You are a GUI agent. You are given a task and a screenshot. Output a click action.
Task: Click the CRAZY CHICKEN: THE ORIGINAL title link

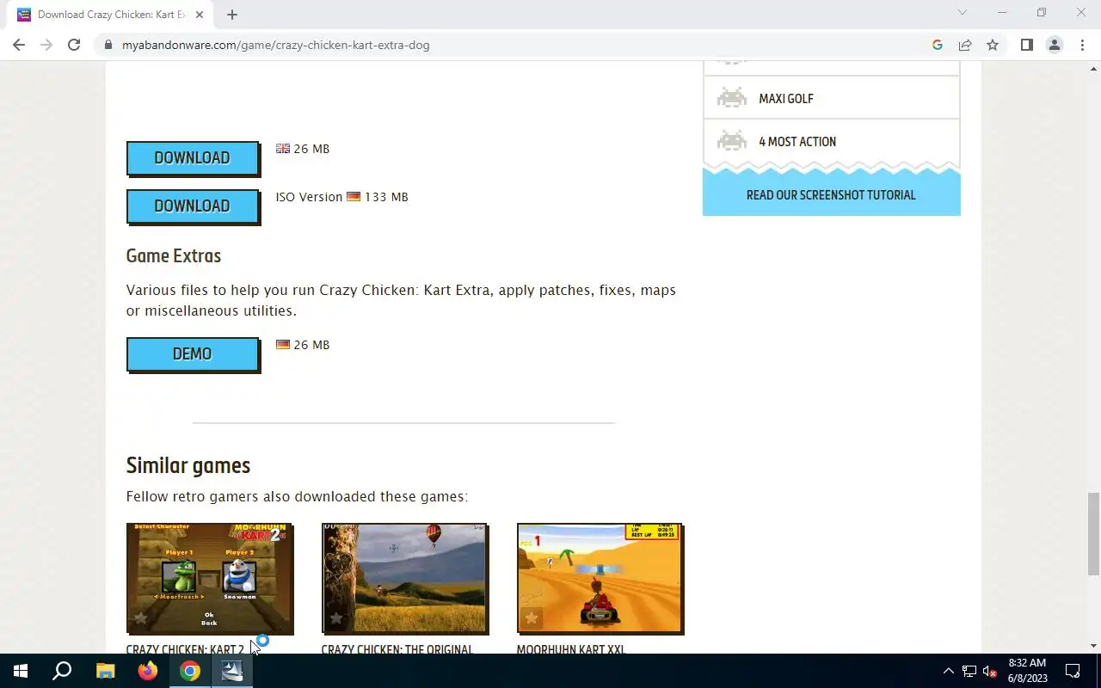click(397, 649)
